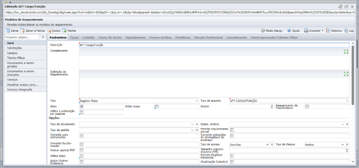
Task: Open Documentos a serem gerados item
Action: coord(26,65)
